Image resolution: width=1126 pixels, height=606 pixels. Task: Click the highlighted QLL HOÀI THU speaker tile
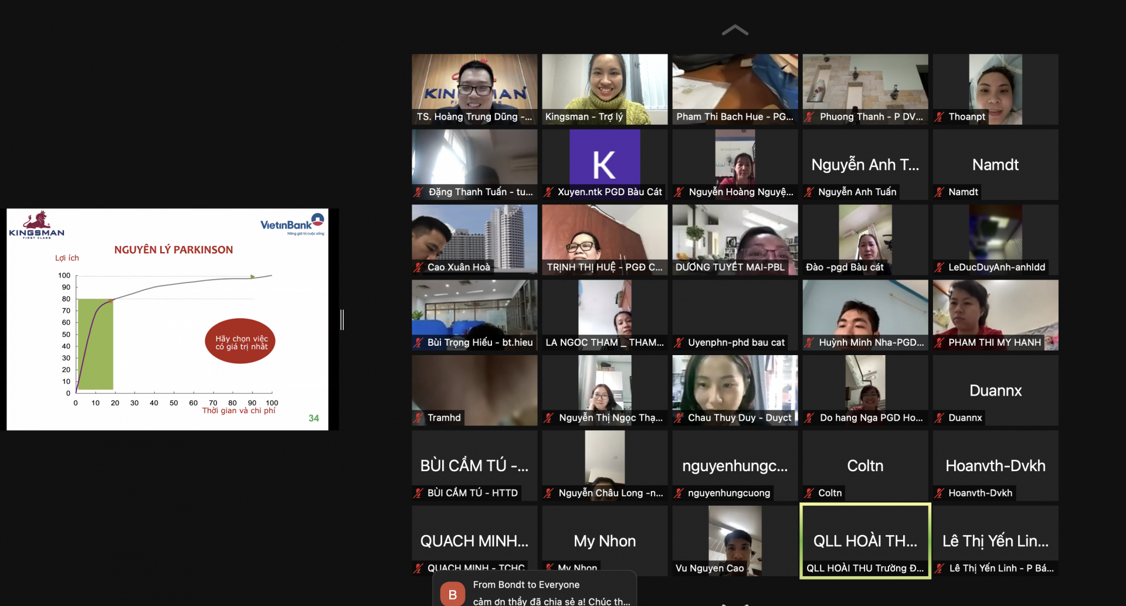pos(865,540)
